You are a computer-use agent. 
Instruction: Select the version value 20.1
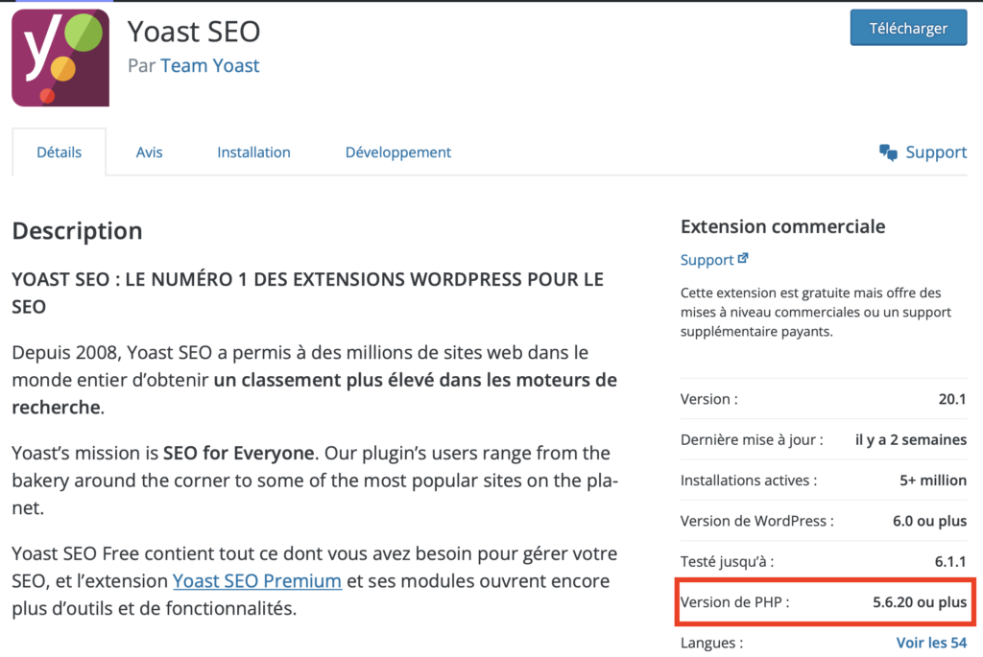coord(951,399)
